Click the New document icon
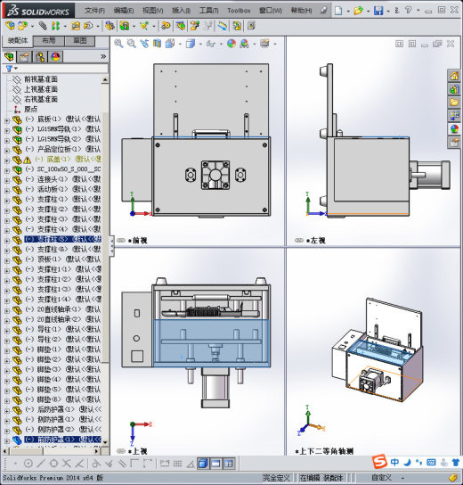 (x=338, y=11)
